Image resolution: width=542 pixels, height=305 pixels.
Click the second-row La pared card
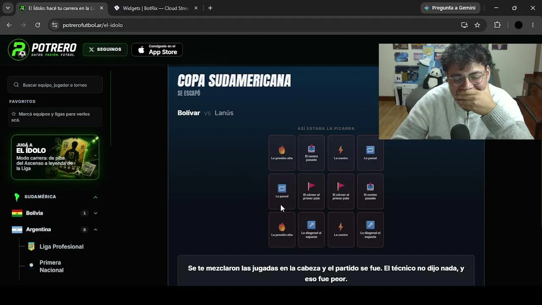pyautogui.click(x=282, y=191)
